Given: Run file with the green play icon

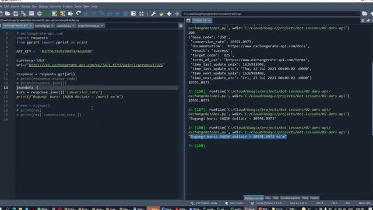Looking at the screenshot, I should (x=47, y=14).
